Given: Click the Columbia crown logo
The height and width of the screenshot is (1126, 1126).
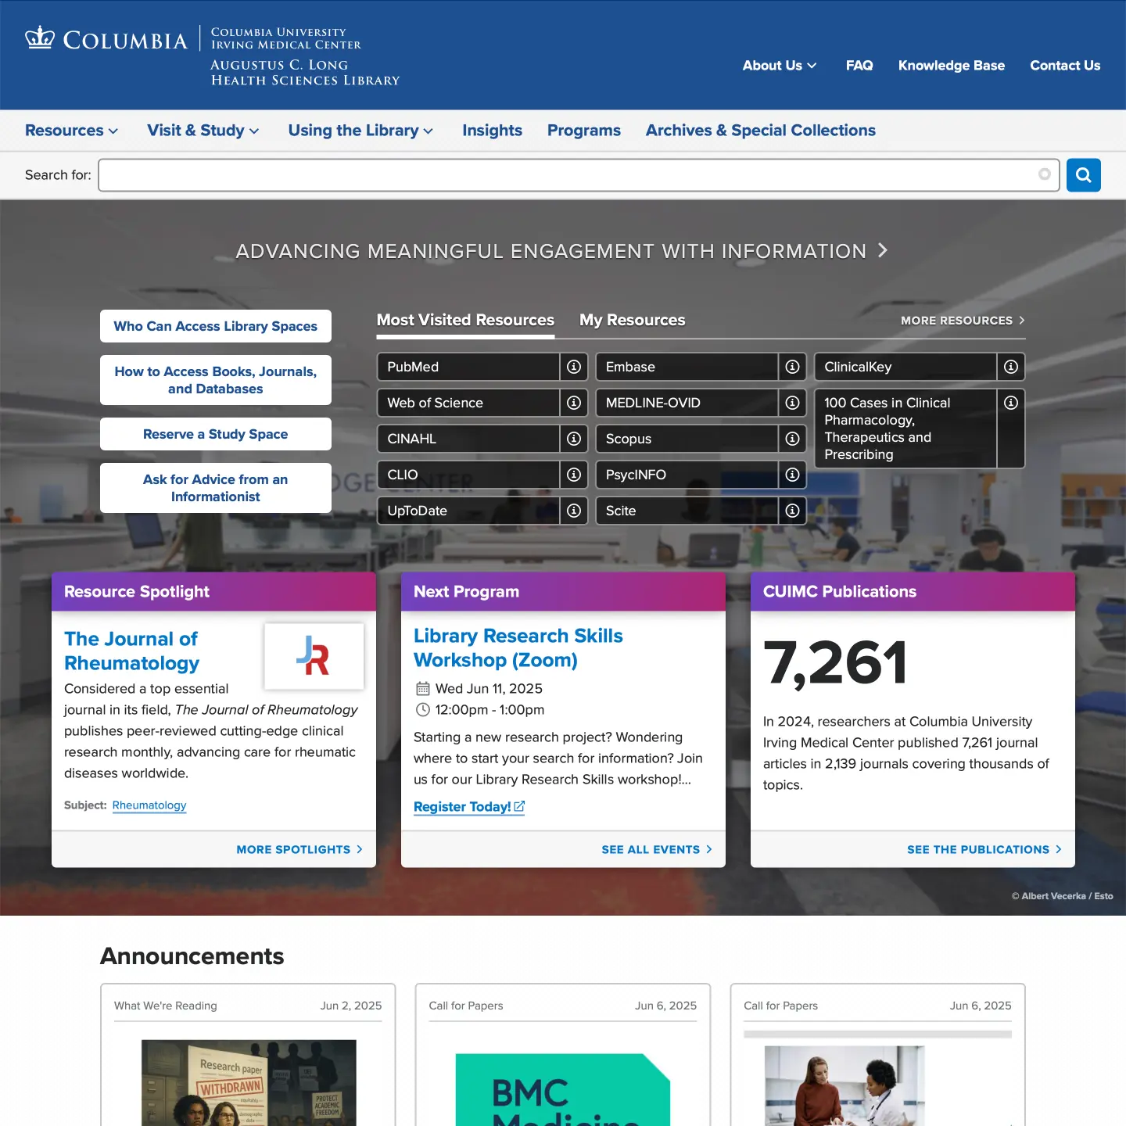Looking at the screenshot, I should [x=39, y=38].
